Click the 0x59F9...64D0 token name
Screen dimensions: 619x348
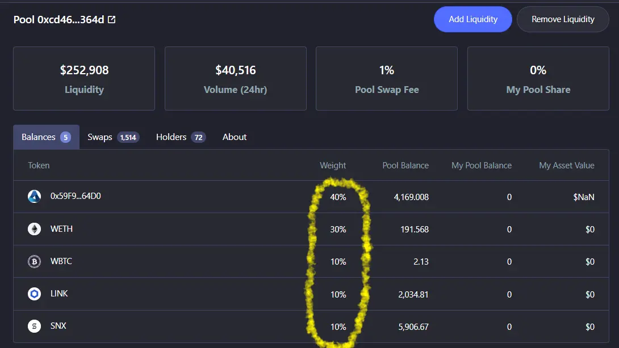(x=76, y=196)
